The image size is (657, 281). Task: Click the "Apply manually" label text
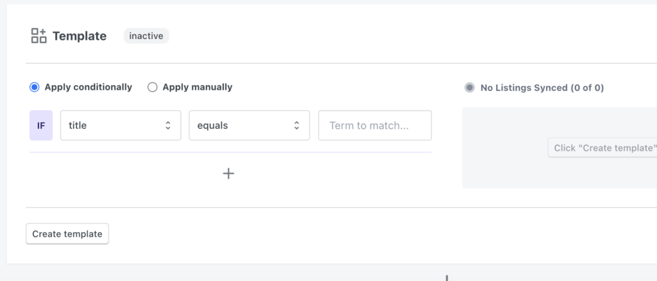(x=198, y=87)
